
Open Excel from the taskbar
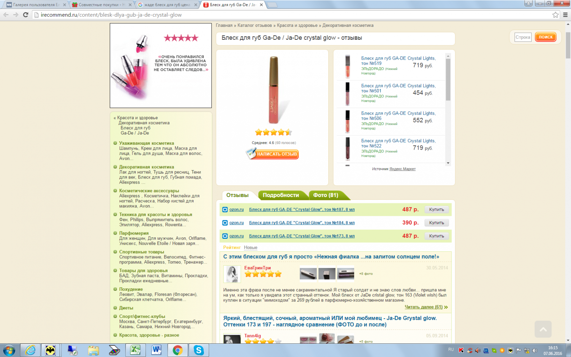[x=135, y=350]
